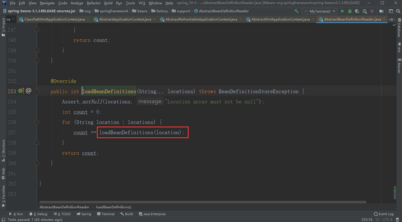Run MyTest.test2 with the green play icon
The width and height of the screenshot is (402, 222).
click(x=342, y=11)
